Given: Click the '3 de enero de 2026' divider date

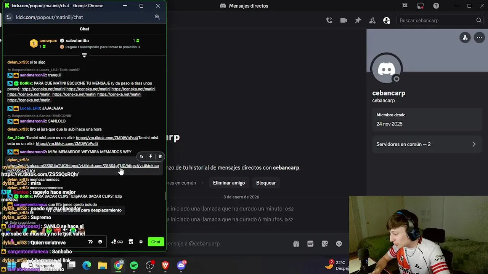Looking at the screenshot, I should pos(241,197).
